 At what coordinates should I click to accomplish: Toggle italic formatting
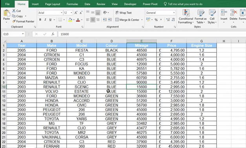point(45,20)
